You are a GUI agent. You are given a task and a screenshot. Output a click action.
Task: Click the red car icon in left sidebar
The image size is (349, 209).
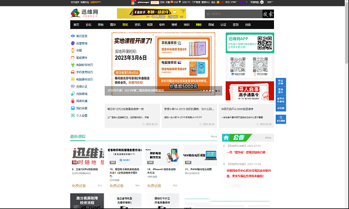73,72
